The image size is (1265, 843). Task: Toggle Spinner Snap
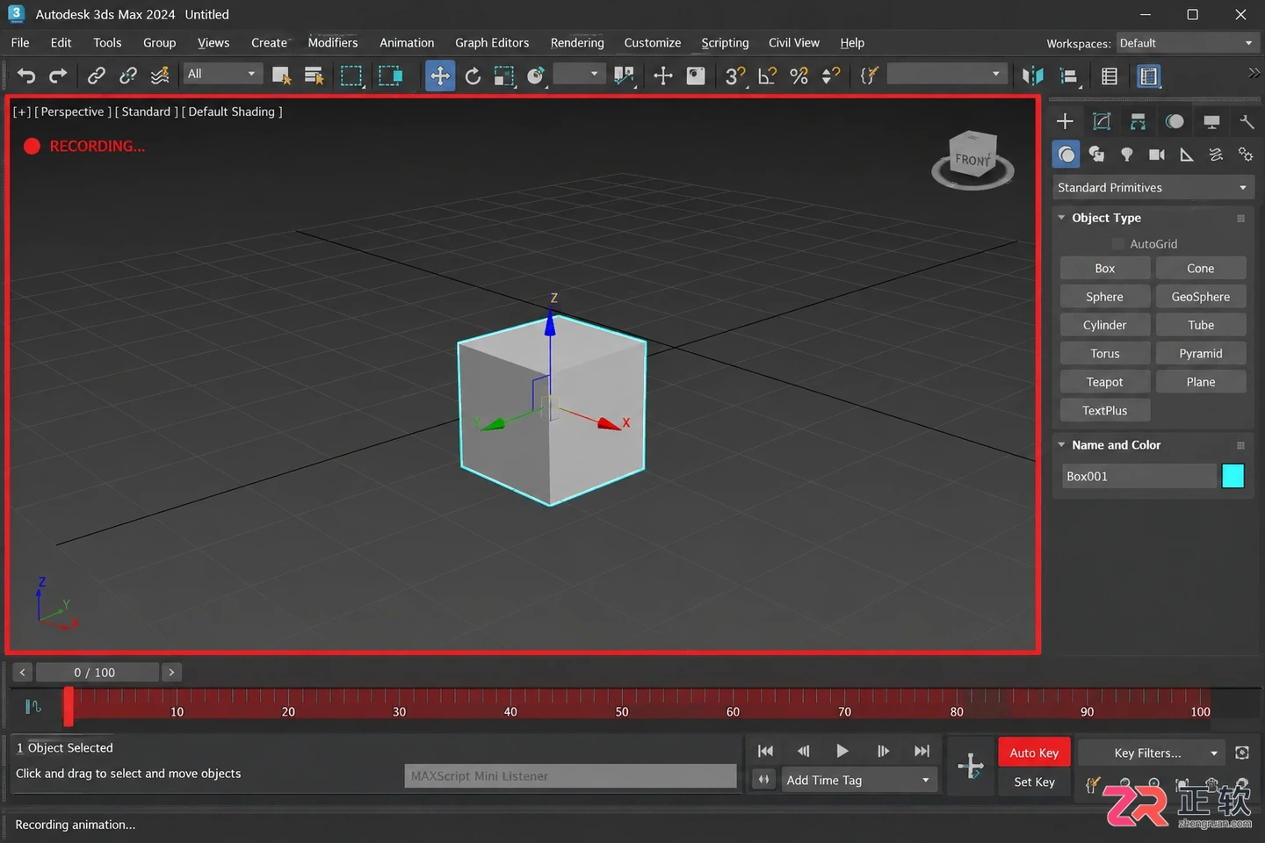[x=830, y=76]
